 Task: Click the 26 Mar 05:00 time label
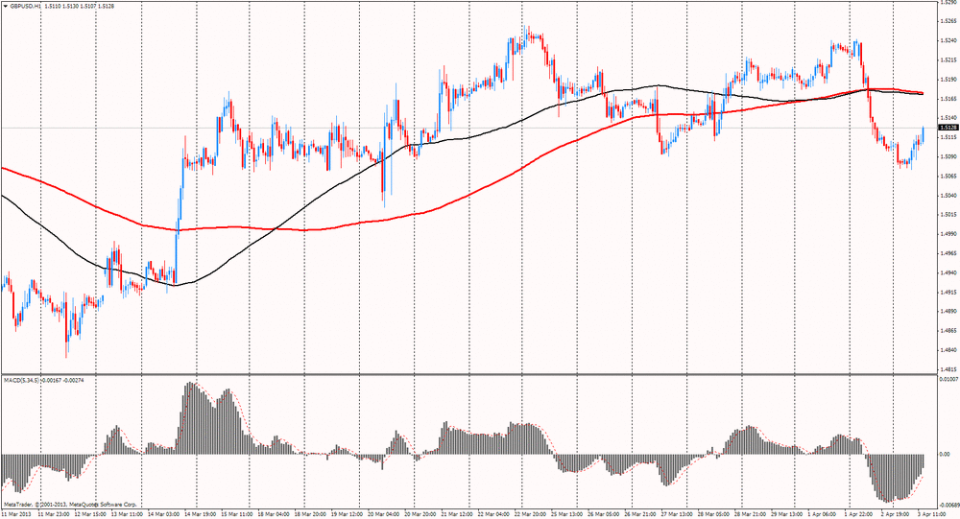(x=603, y=515)
